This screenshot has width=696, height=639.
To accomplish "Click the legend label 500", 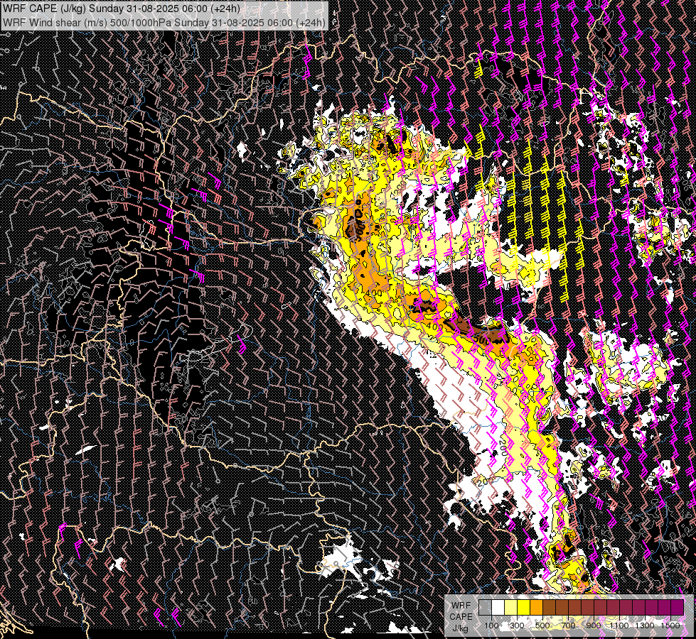I will 542,626.
